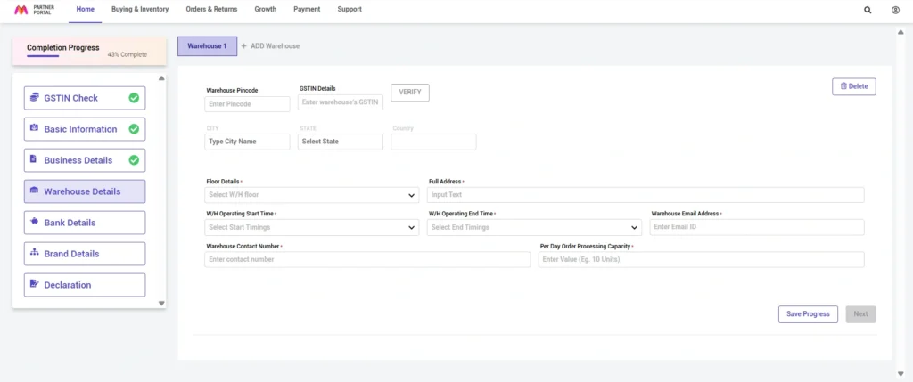Select the Warehouse 1 tab
The height and width of the screenshot is (382, 913).
207,46
